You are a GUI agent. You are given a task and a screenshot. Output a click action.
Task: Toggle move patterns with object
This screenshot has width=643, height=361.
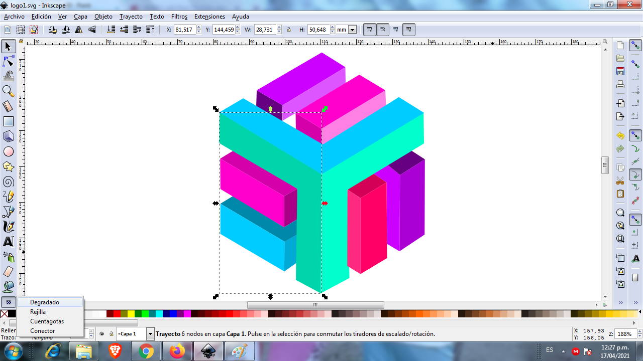tap(409, 30)
